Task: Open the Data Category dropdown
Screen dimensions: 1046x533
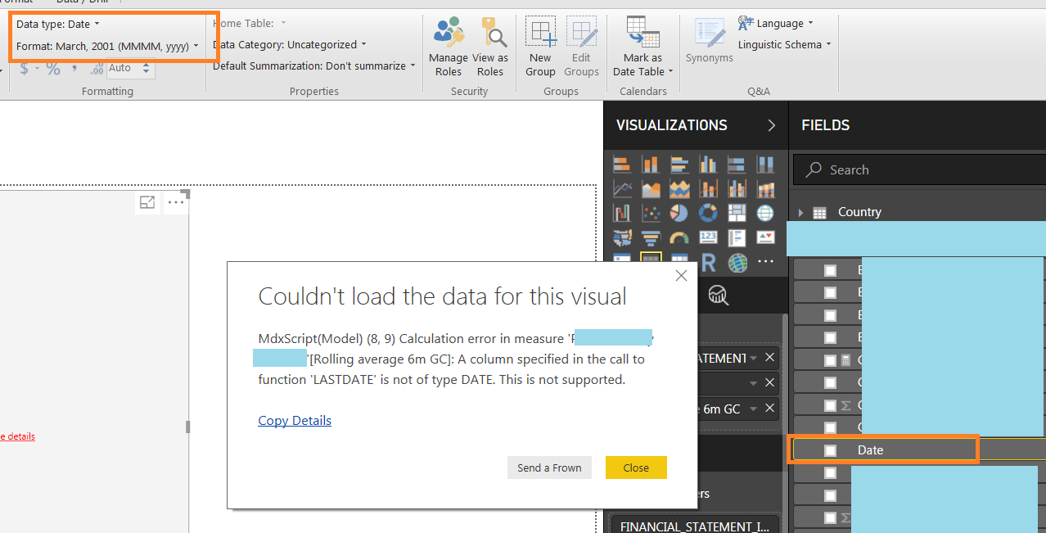Action: [x=290, y=44]
